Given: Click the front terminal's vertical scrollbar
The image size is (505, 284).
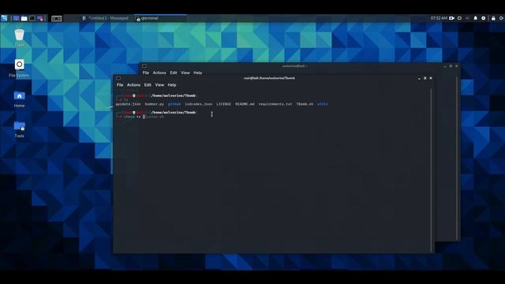Looking at the screenshot, I should 431,170.
